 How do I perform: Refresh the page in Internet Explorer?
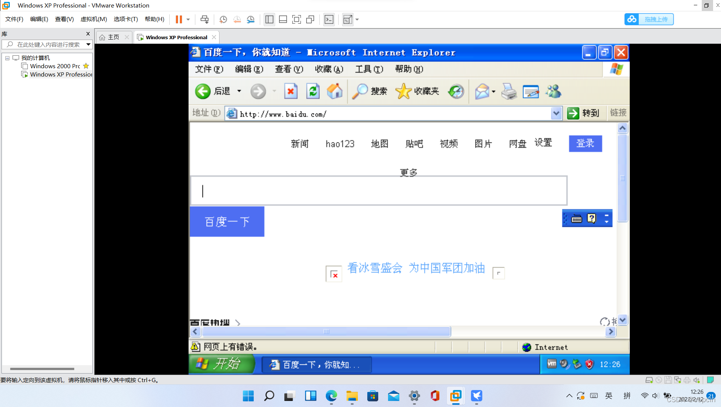coord(313,91)
